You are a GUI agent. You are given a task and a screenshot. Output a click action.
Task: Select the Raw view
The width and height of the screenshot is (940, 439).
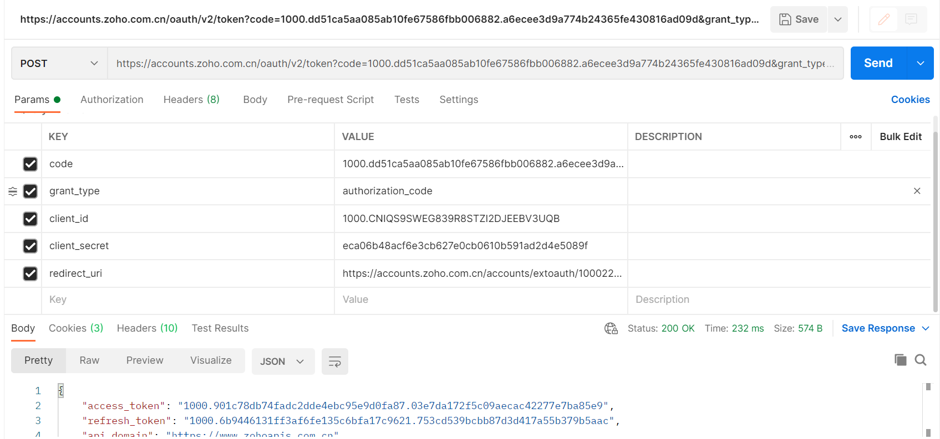(x=89, y=360)
